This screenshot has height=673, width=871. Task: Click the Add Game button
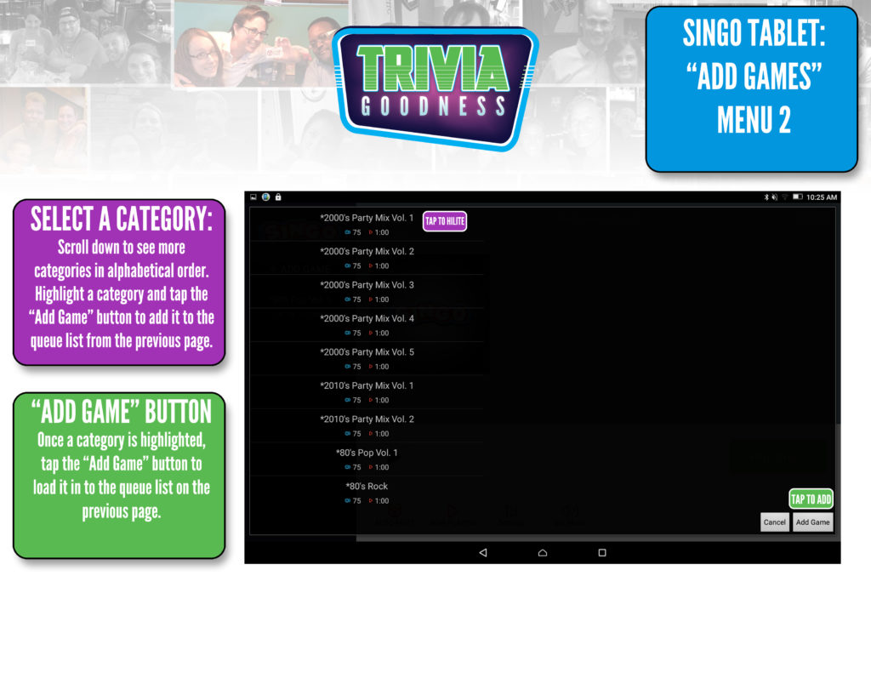click(812, 522)
